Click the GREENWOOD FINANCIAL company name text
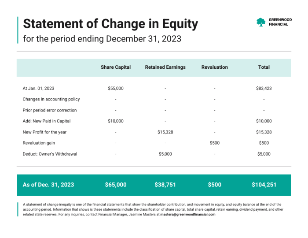The height and width of the screenshot is (238, 308). tap(280, 22)
